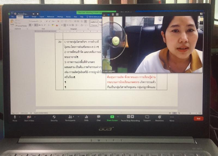Pause recording in Zoom toolbar

pos(128,116)
